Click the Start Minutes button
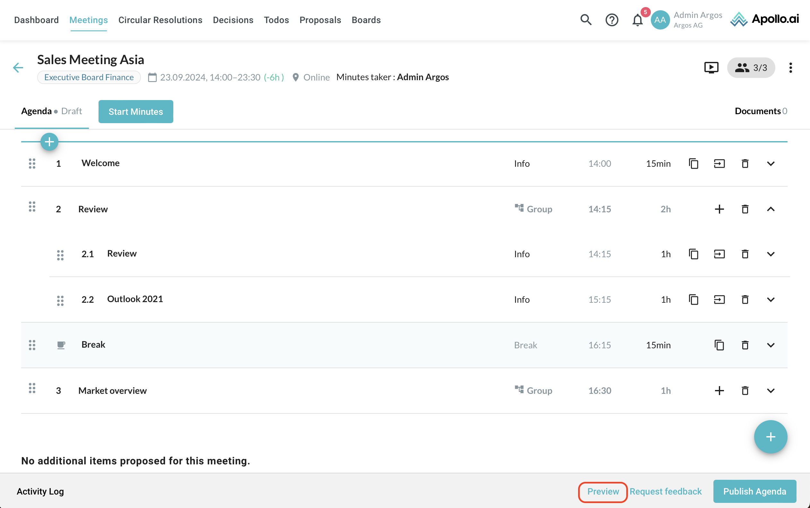Viewport: 810px width, 508px height. [x=135, y=112]
